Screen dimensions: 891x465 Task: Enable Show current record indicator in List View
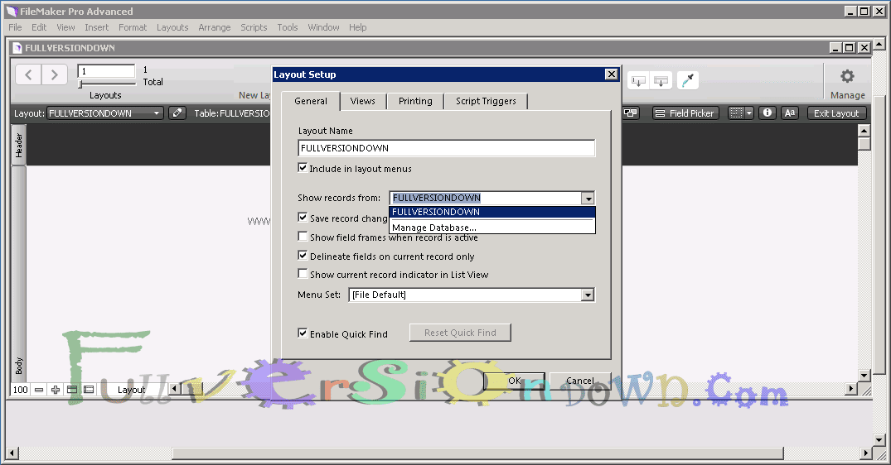click(x=303, y=274)
